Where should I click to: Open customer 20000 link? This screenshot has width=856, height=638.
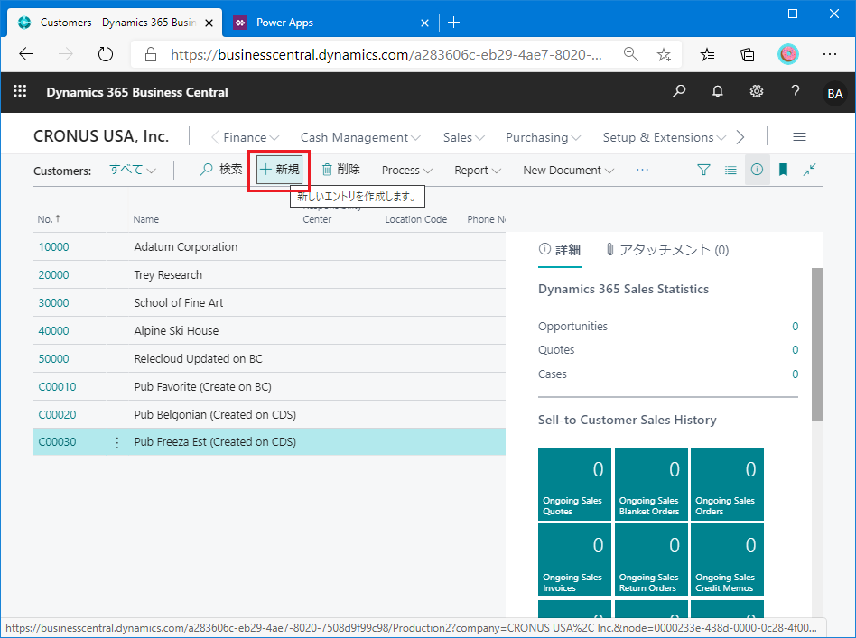point(53,274)
